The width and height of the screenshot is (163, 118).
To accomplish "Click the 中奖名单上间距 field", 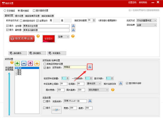I will pos(64,84).
